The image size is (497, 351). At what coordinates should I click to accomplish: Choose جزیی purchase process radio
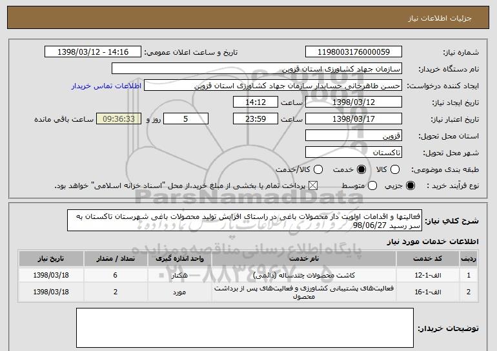point(410,185)
